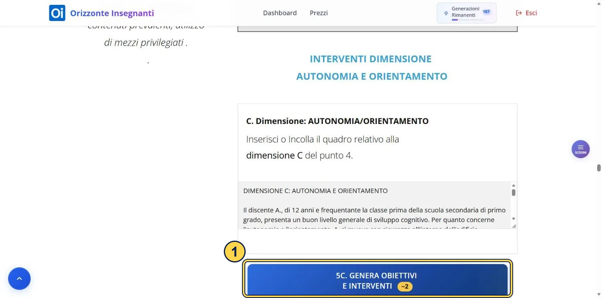Click the scroll-to-top chevron button
The width and height of the screenshot is (602, 298).
pyautogui.click(x=19, y=279)
